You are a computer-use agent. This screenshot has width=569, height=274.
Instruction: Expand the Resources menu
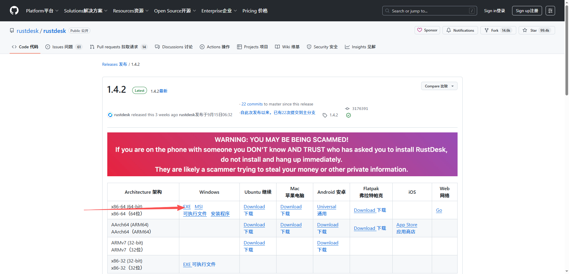point(131,11)
